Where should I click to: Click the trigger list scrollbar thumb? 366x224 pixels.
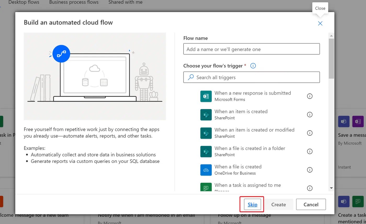[x=331, y=58]
